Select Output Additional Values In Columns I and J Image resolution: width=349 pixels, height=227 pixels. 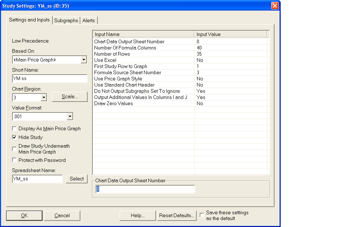[180, 97]
